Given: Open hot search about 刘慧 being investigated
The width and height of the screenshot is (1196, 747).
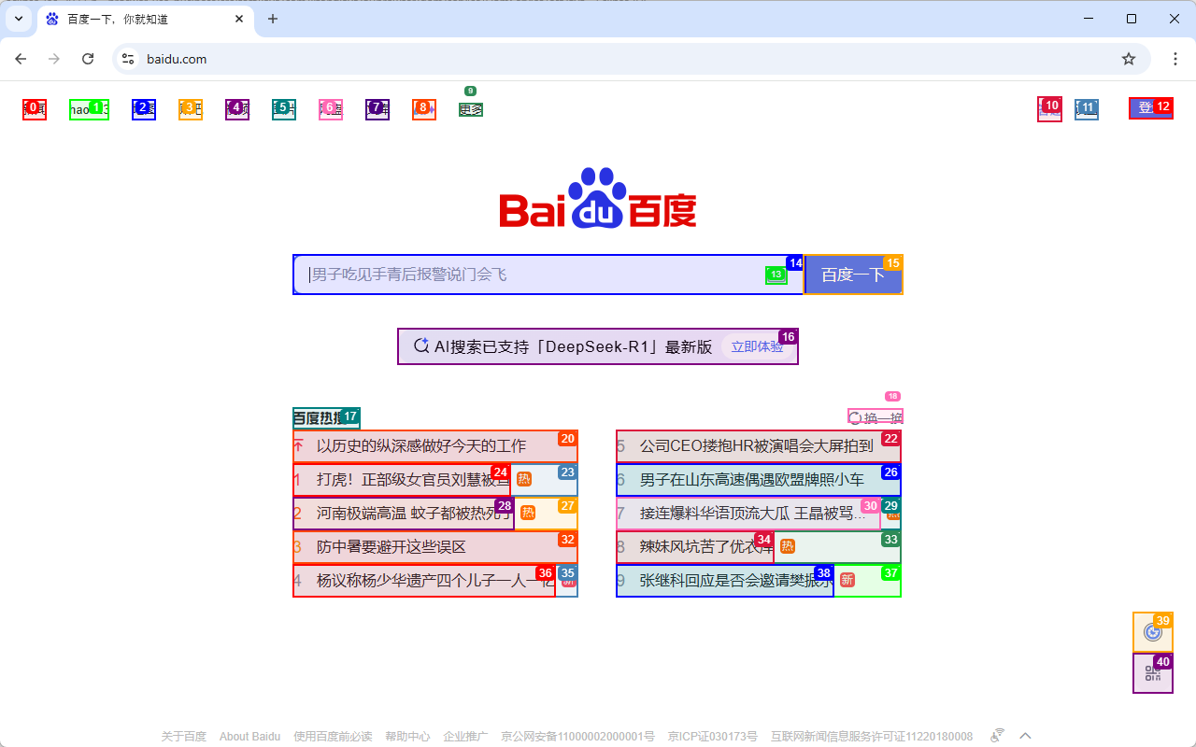Looking at the screenshot, I should [x=420, y=479].
